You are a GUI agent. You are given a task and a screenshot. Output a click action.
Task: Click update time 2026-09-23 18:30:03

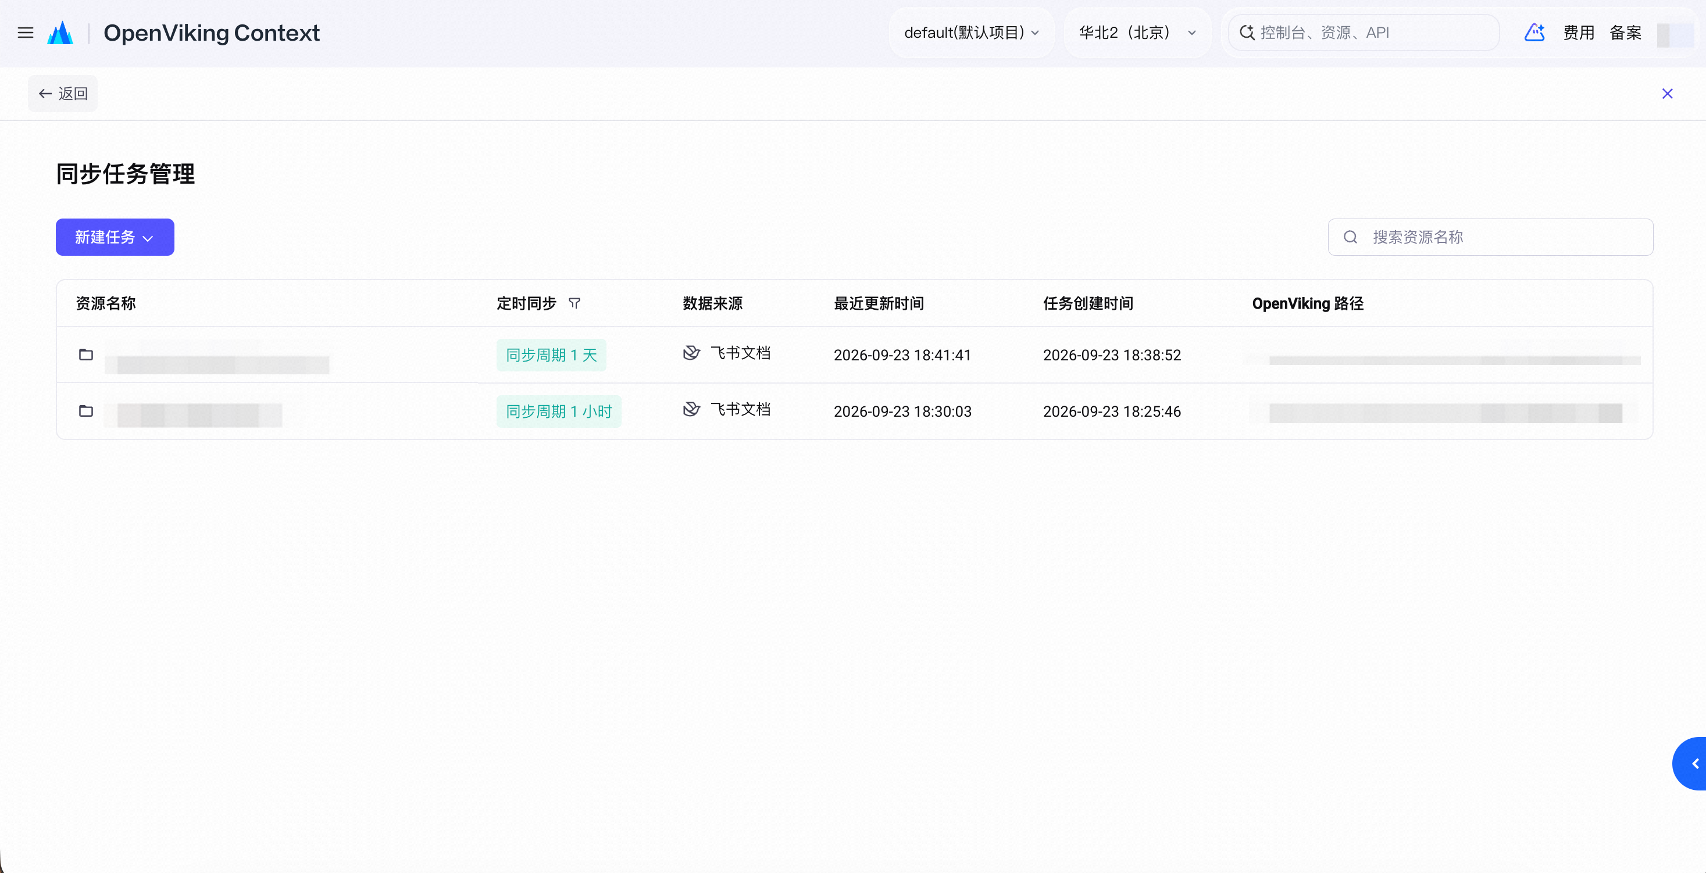point(902,412)
